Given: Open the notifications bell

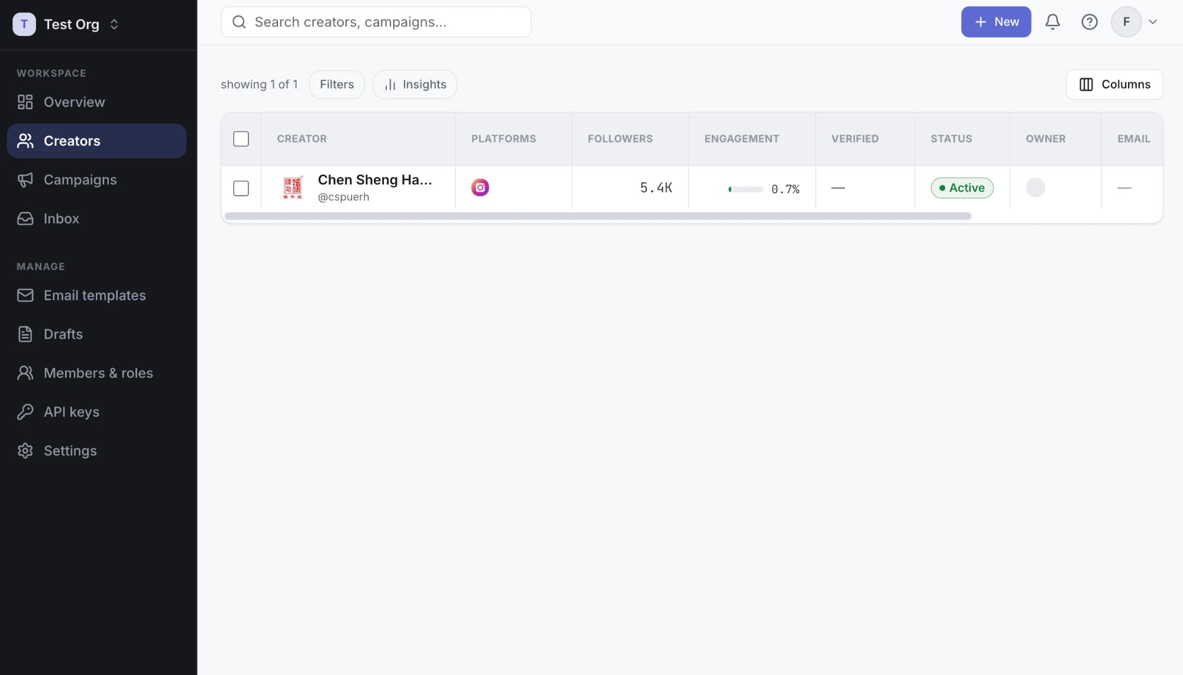Looking at the screenshot, I should click(1052, 22).
